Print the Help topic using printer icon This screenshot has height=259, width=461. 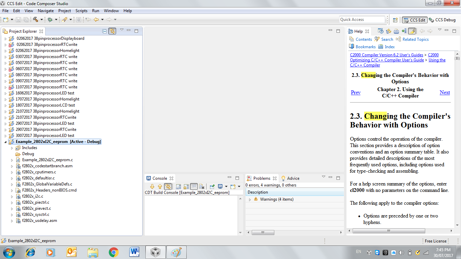pyautogui.click(x=396, y=31)
